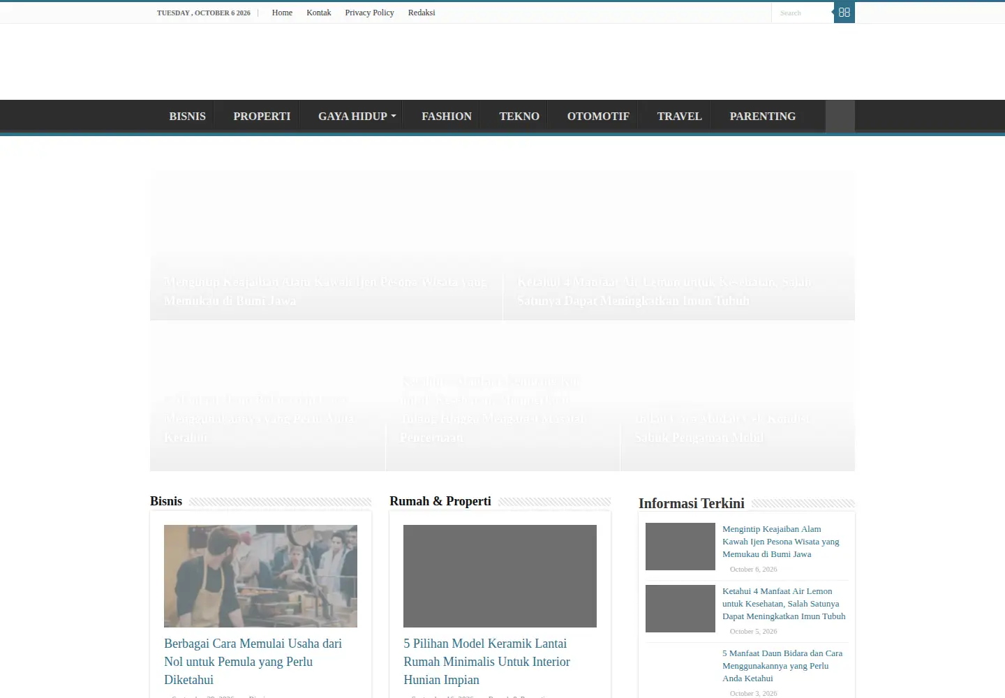Open the Kontak page link

[x=319, y=13]
